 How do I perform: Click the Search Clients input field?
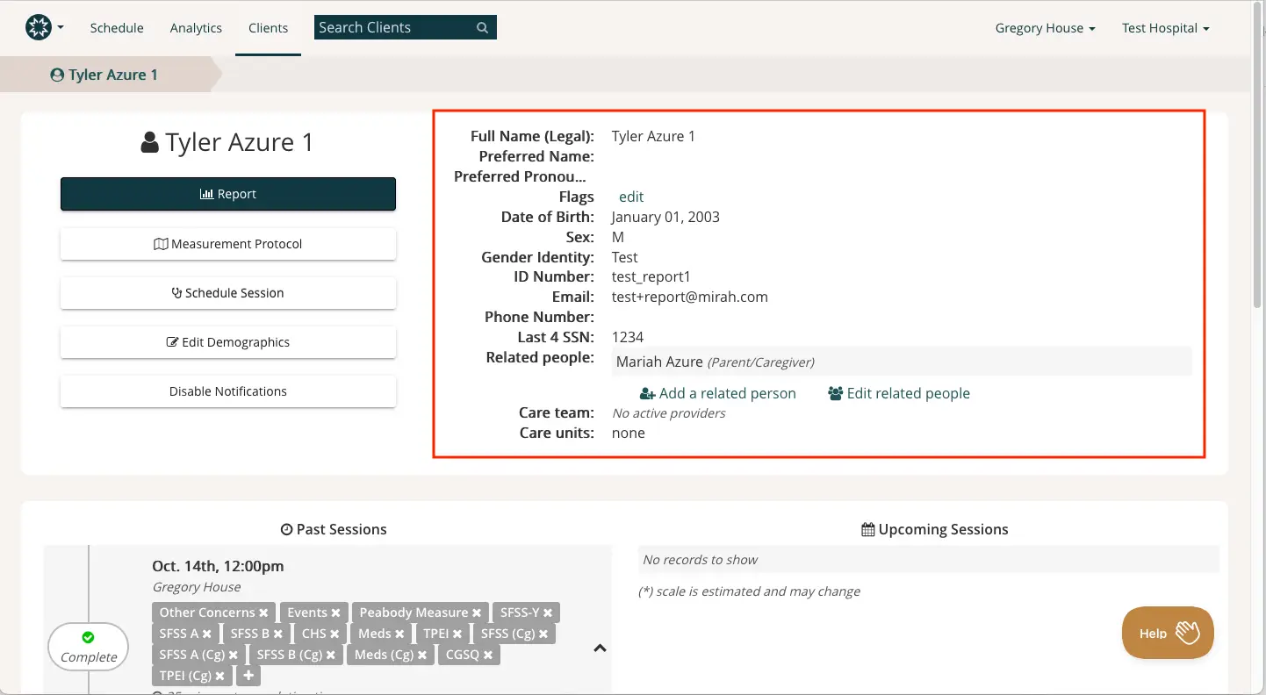(395, 27)
